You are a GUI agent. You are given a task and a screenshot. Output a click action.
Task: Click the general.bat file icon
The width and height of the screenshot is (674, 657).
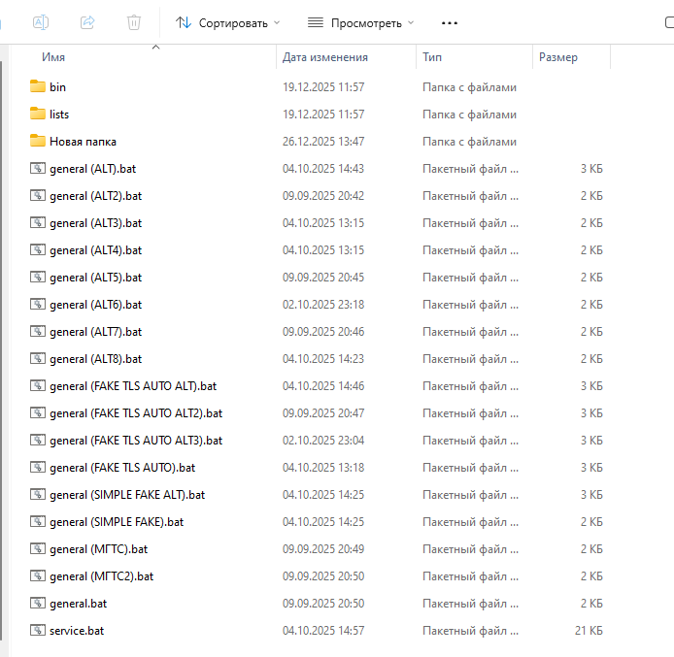point(38,603)
